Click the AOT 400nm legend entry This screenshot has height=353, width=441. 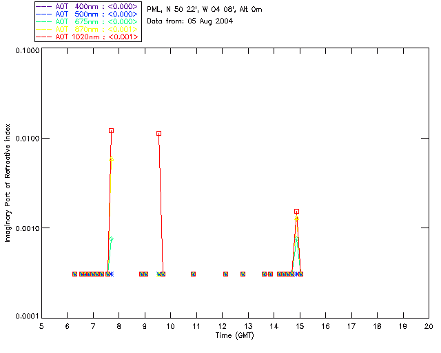pos(88,6)
